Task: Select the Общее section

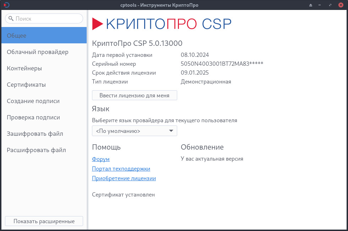Action: coord(43,36)
